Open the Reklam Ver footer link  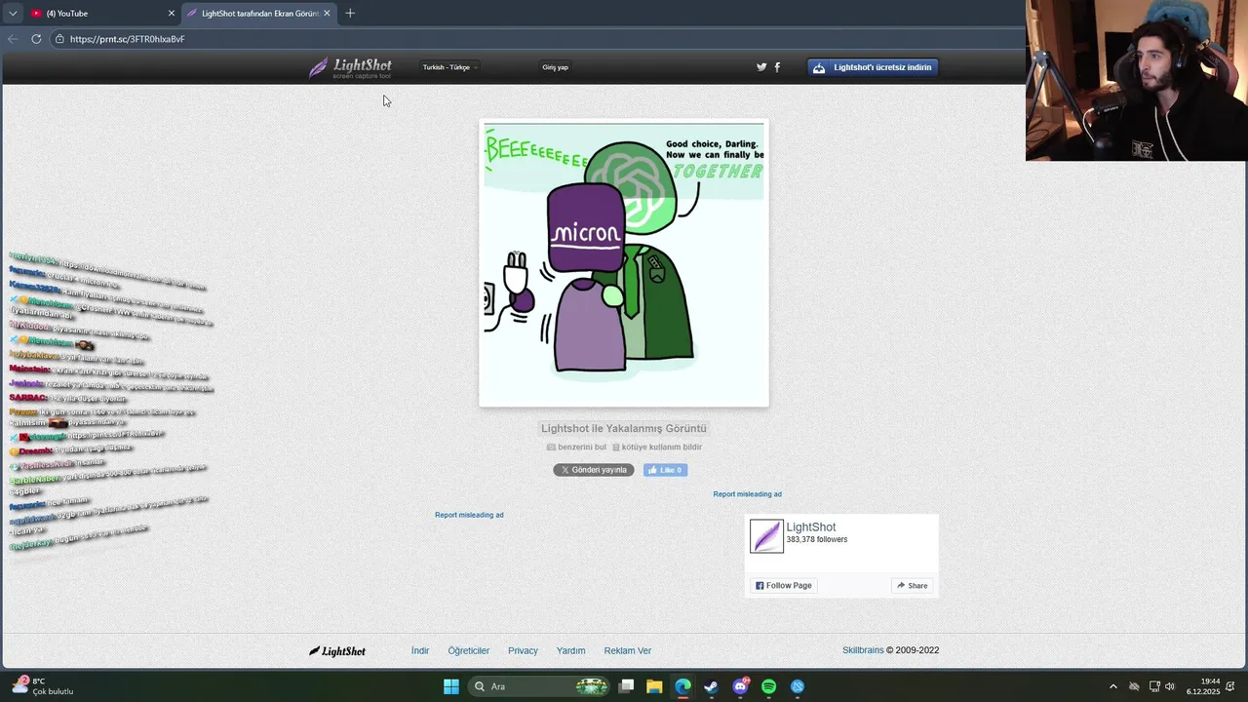click(x=627, y=651)
